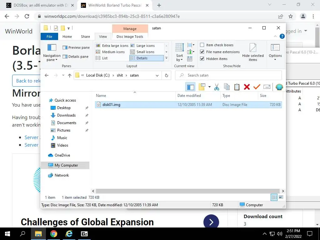Open the quick access toolbar customize arrow
This screenshot has height=240, width=320.
click(68, 28)
